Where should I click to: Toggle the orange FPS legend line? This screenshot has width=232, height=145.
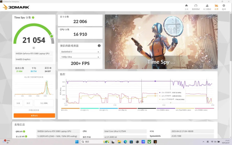(x=70, y=109)
